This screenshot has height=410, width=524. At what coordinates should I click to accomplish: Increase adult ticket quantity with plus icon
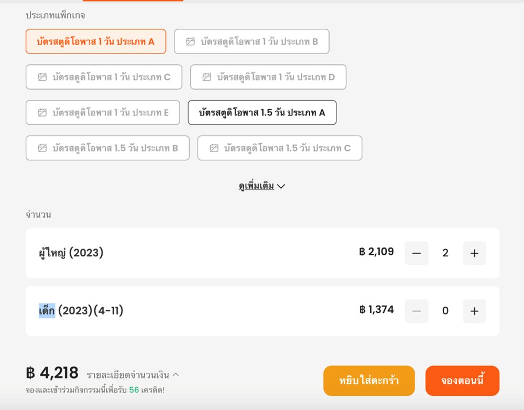point(474,253)
